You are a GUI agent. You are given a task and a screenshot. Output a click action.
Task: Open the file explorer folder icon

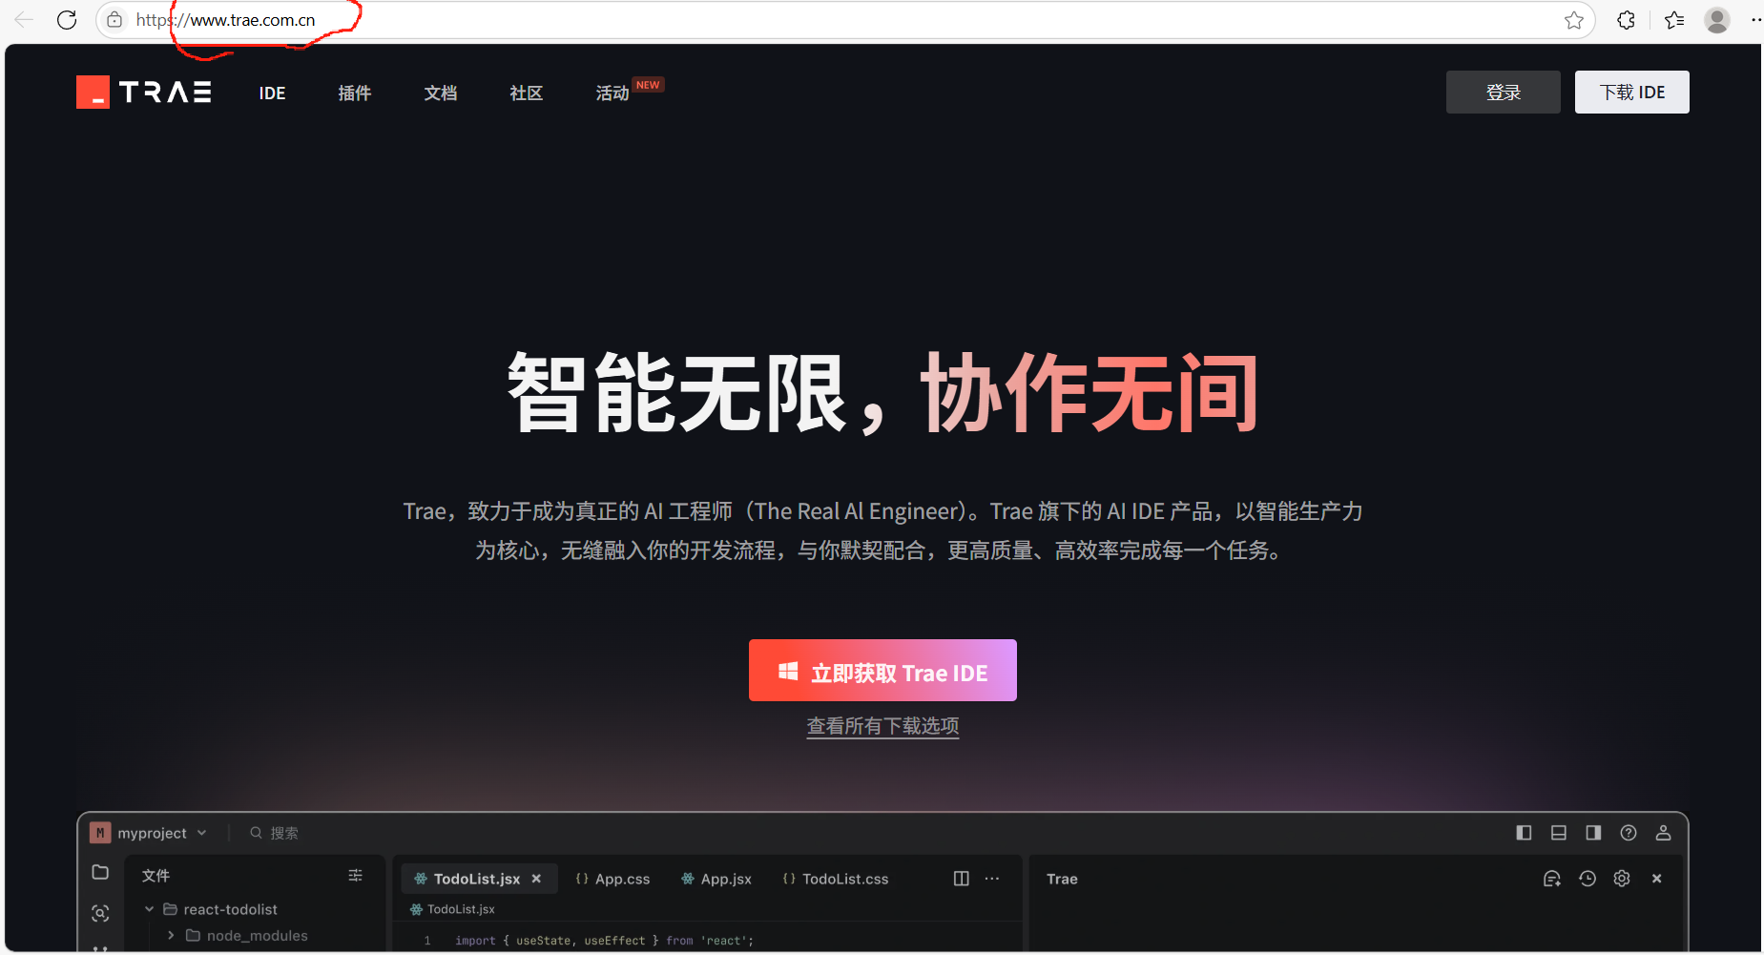pyautogui.click(x=100, y=872)
